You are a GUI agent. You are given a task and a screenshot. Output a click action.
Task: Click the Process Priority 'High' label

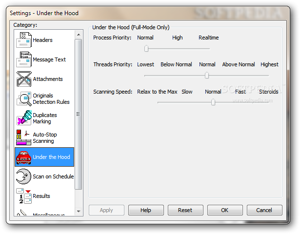[178, 38]
